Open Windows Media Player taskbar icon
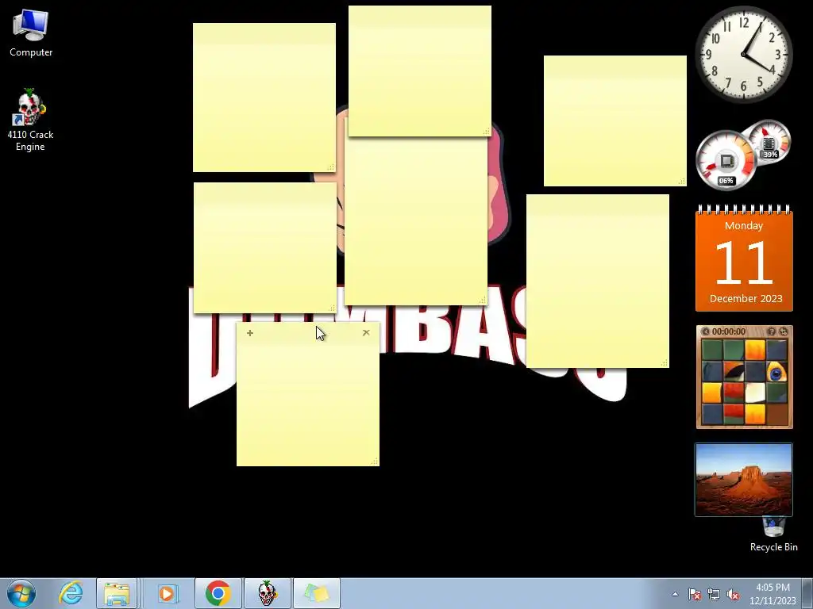The width and height of the screenshot is (813, 609). click(x=167, y=593)
